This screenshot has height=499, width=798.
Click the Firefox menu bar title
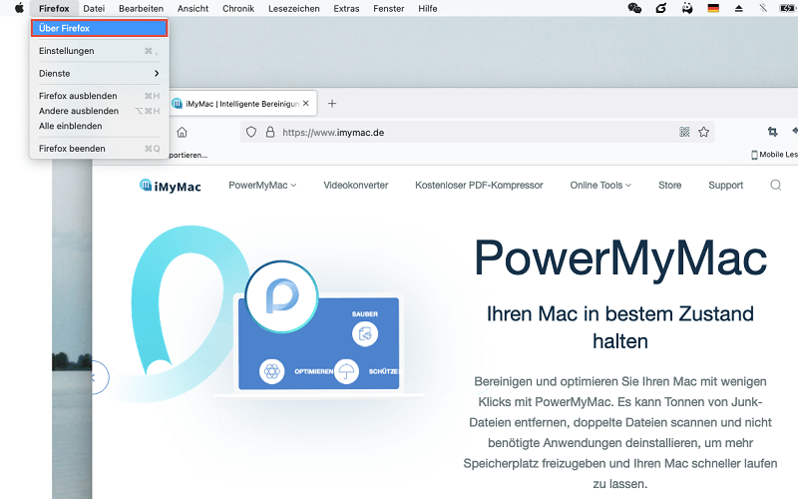pyautogui.click(x=54, y=8)
